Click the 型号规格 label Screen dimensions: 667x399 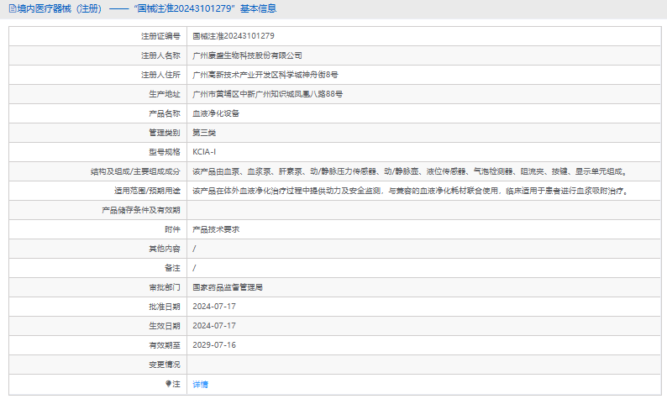pyautogui.click(x=165, y=152)
